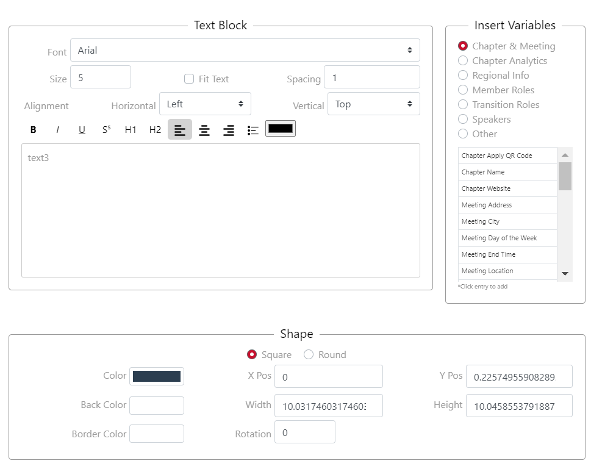Image resolution: width=591 pixels, height=469 pixels.
Task: Expand the Vertical alignment dropdown
Action: tap(373, 104)
